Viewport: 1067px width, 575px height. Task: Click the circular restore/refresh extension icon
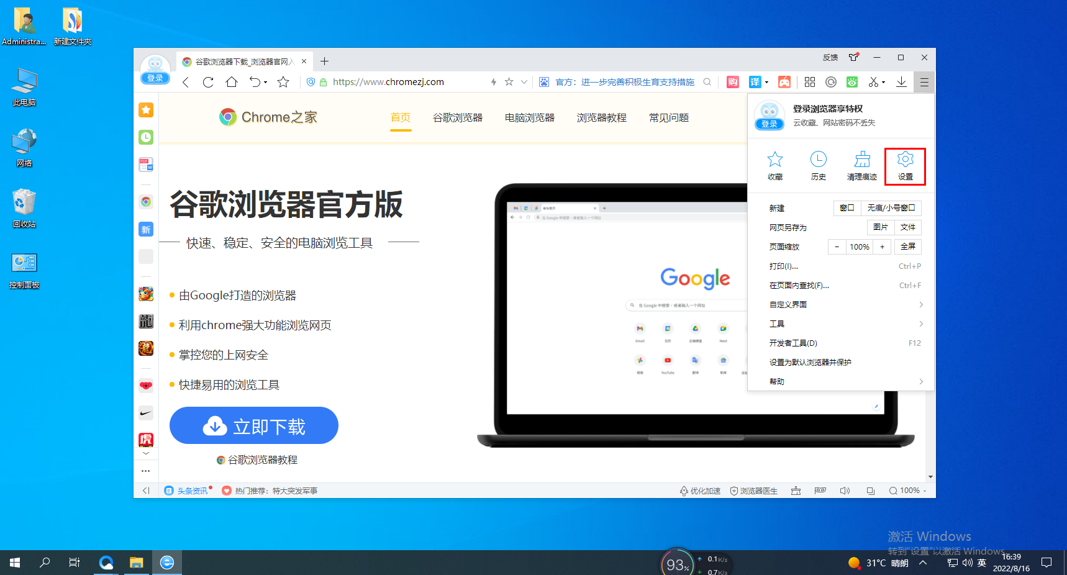point(831,82)
